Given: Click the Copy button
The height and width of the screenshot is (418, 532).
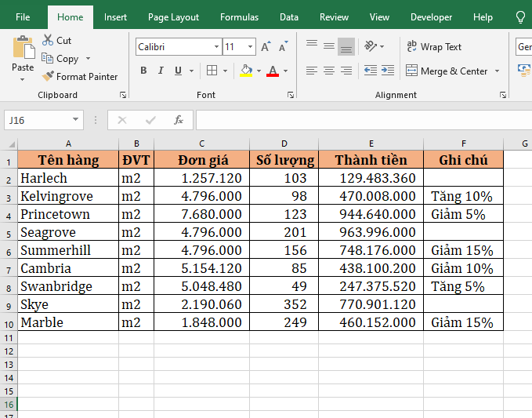Looking at the screenshot, I should click(x=61, y=59).
